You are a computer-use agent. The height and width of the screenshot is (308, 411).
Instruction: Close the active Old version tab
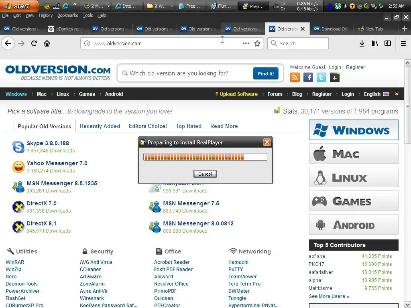coord(303,29)
